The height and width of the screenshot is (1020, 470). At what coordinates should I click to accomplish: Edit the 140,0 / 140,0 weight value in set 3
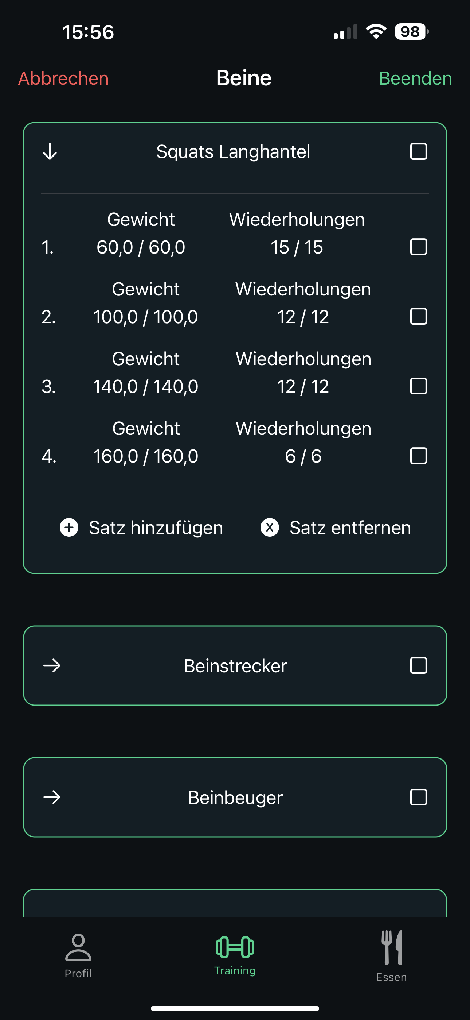point(146,386)
